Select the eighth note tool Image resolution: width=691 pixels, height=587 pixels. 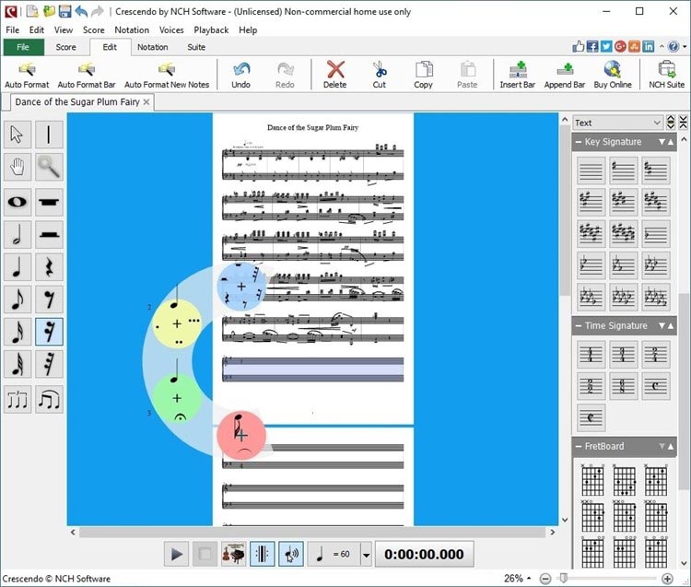(x=18, y=299)
